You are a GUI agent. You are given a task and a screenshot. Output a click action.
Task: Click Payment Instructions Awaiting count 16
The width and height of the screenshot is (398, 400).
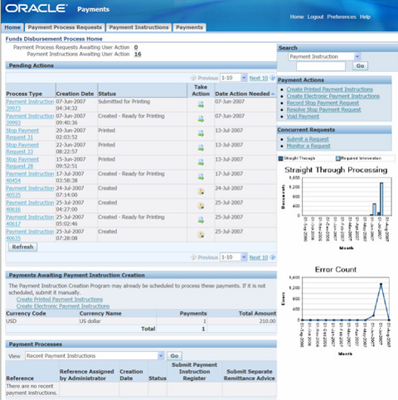(x=138, y=54)
